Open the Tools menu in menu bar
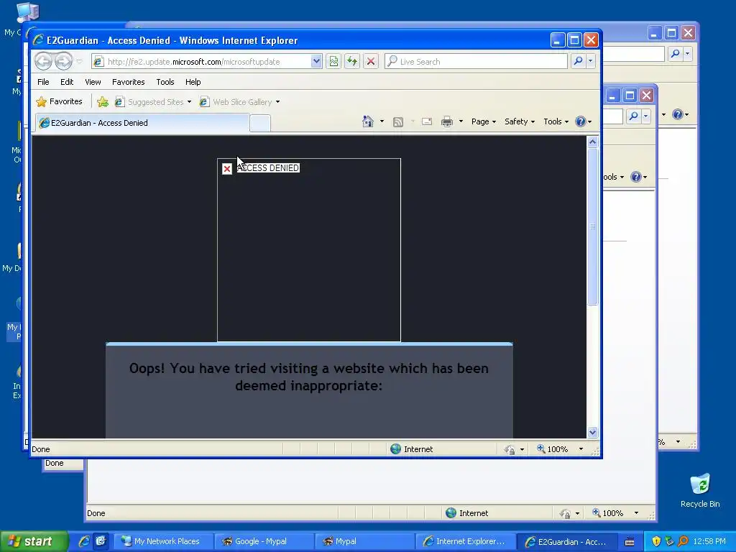Viewport: 736px width, 552px height. [x=165, y=82]
